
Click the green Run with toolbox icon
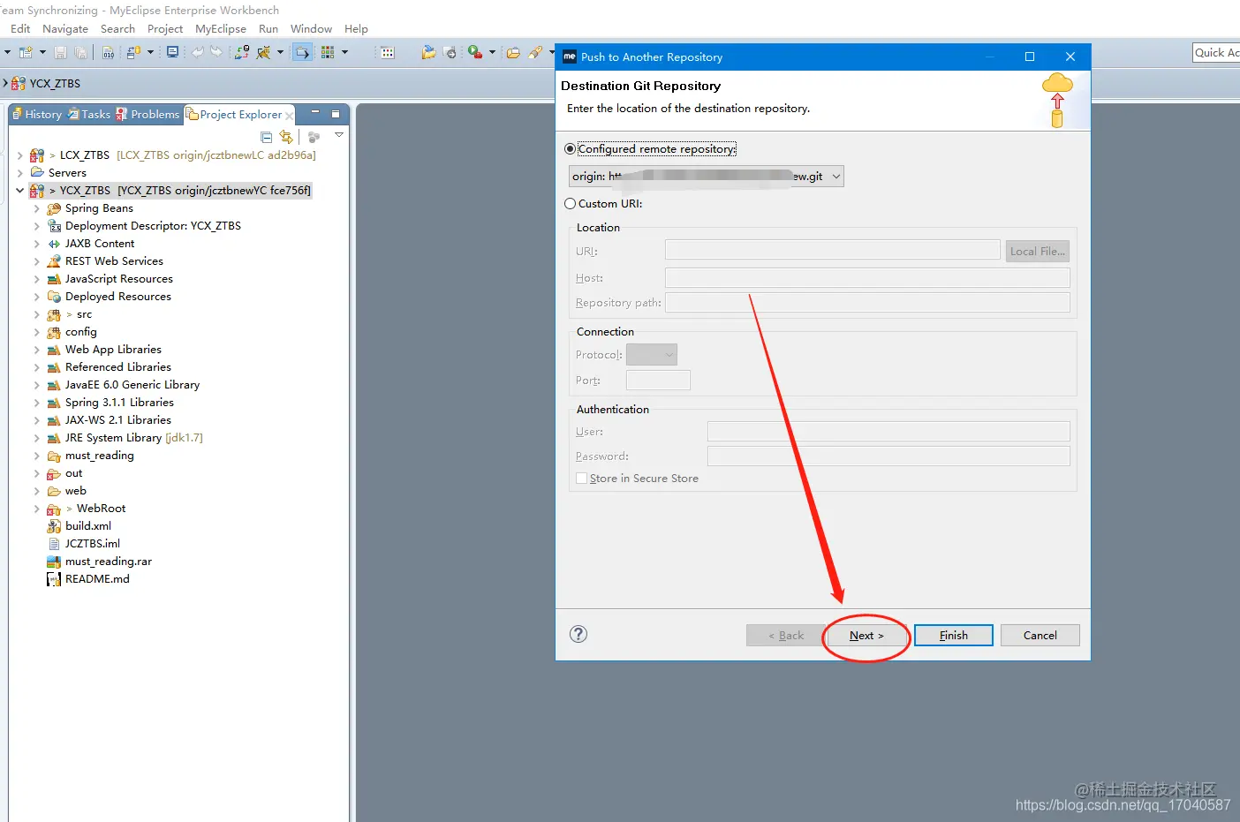pyautogui.click(x=475, y=52)
